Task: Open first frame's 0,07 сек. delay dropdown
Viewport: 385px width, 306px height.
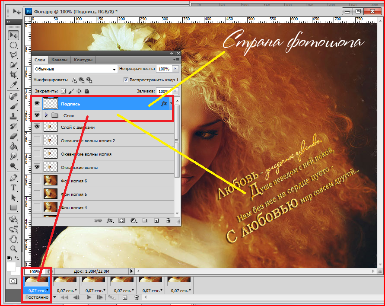Action: 48,290
